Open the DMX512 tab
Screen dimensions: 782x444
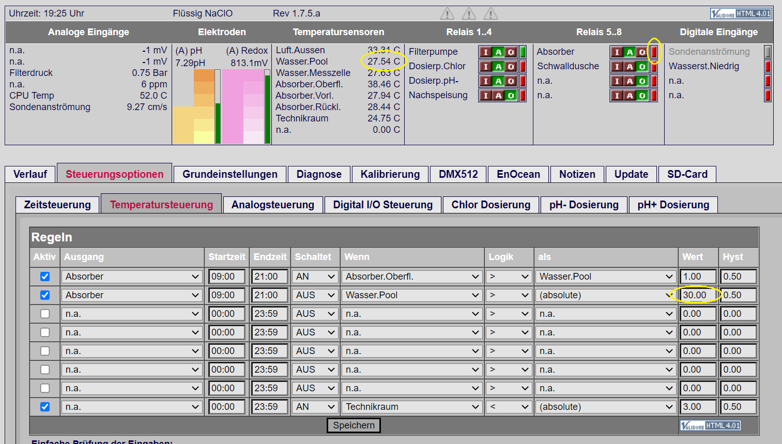[x=458, y=174]
